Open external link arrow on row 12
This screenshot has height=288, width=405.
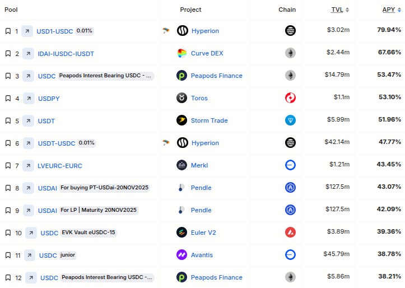click(x=31, y=278)
